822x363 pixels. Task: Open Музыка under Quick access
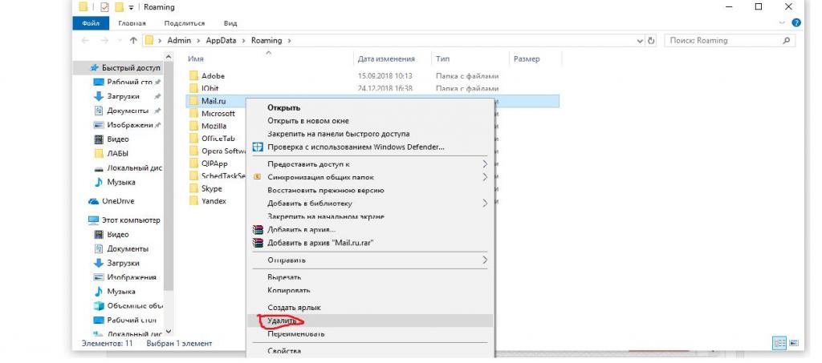tap(120, 182)
